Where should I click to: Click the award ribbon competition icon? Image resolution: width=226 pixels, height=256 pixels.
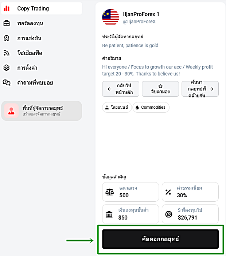pyautogui.click(x=7, y=38)
